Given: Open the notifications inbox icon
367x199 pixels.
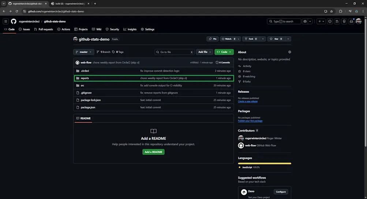Looking at the screenshot, I should tap(351, 21).
